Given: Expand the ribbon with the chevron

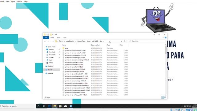Looking at the screenshot, I should click(x=163, y=38).
